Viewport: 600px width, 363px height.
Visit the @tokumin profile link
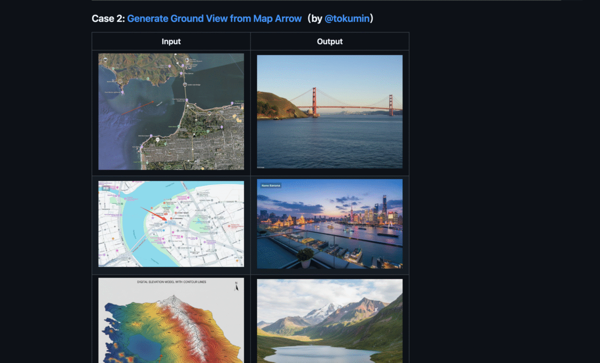pos(346,18)
